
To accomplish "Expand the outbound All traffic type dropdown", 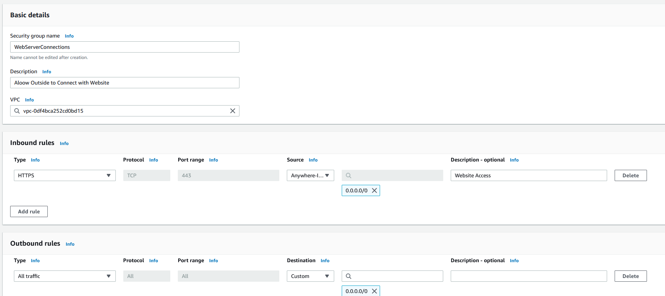I will (x=65, y=276).
